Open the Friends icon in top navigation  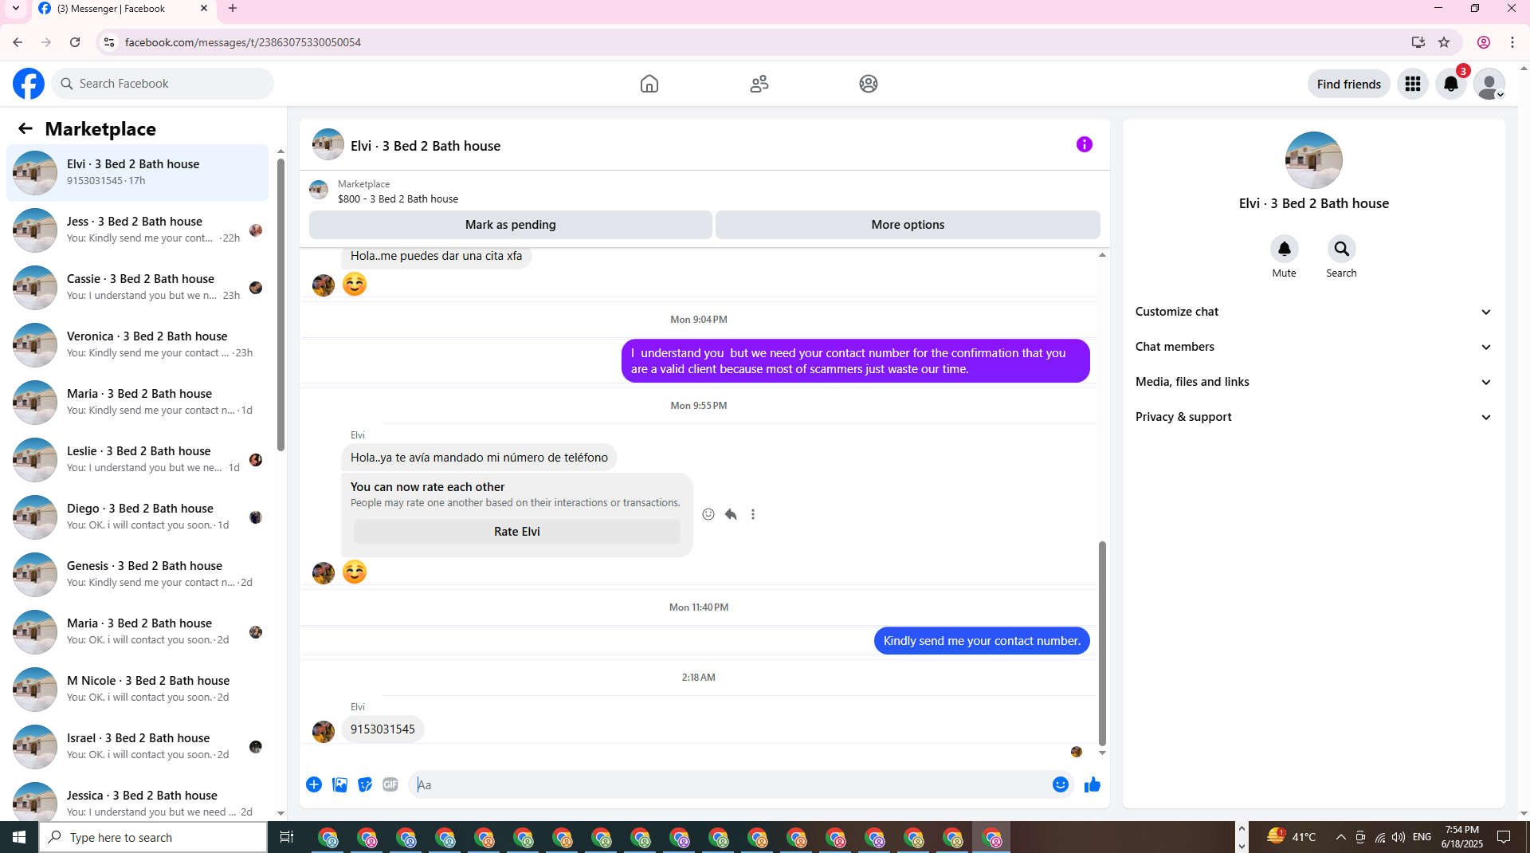(759, 84)
